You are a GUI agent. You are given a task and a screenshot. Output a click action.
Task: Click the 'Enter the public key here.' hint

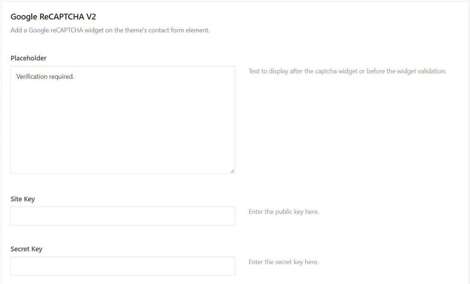click(283, 212)
